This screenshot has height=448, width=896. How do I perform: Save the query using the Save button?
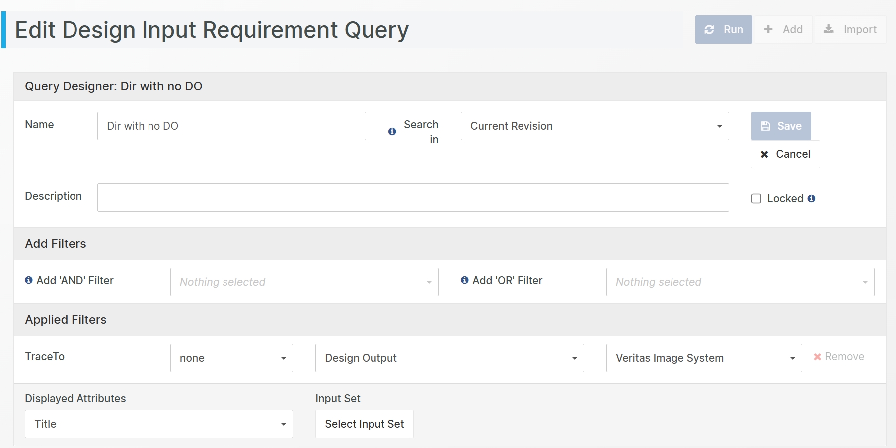click(781, 126)
